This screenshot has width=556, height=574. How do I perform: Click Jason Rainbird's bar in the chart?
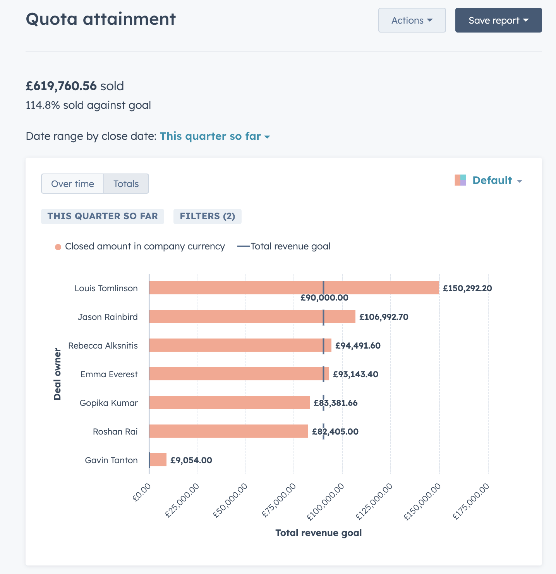(x=252, y=316)
